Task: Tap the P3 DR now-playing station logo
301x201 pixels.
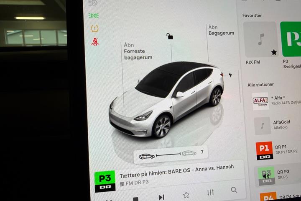Action: pos(105,181)
